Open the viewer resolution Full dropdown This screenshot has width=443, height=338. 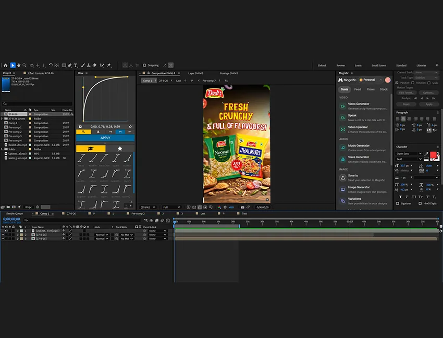pos(171,207)
